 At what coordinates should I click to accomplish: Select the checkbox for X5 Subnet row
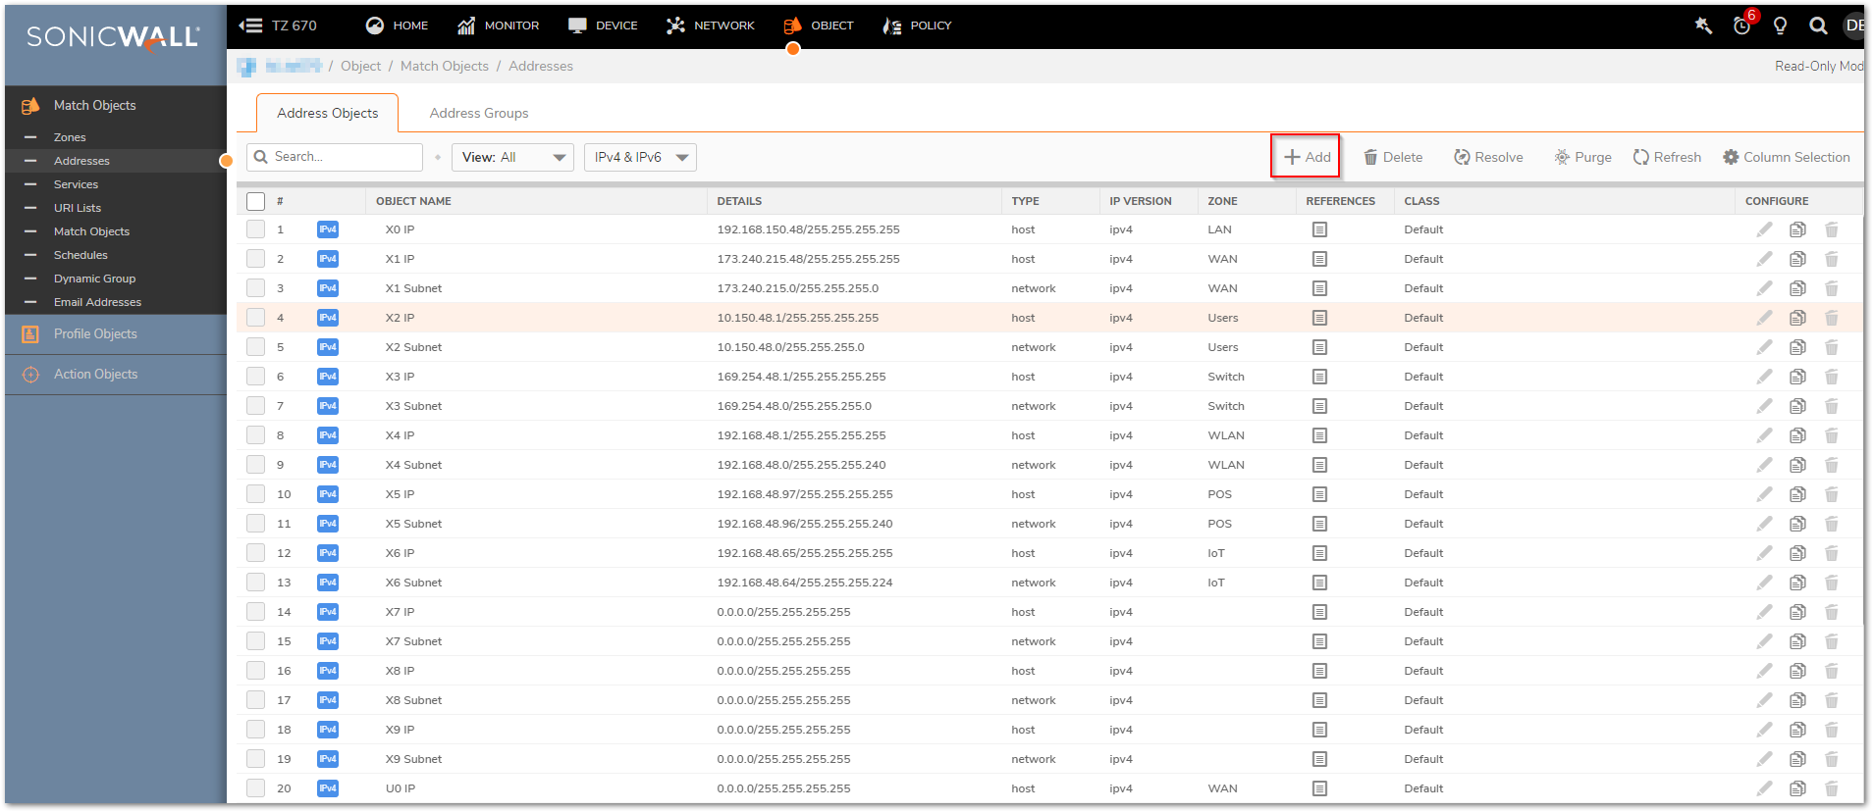tap(256, 524)
